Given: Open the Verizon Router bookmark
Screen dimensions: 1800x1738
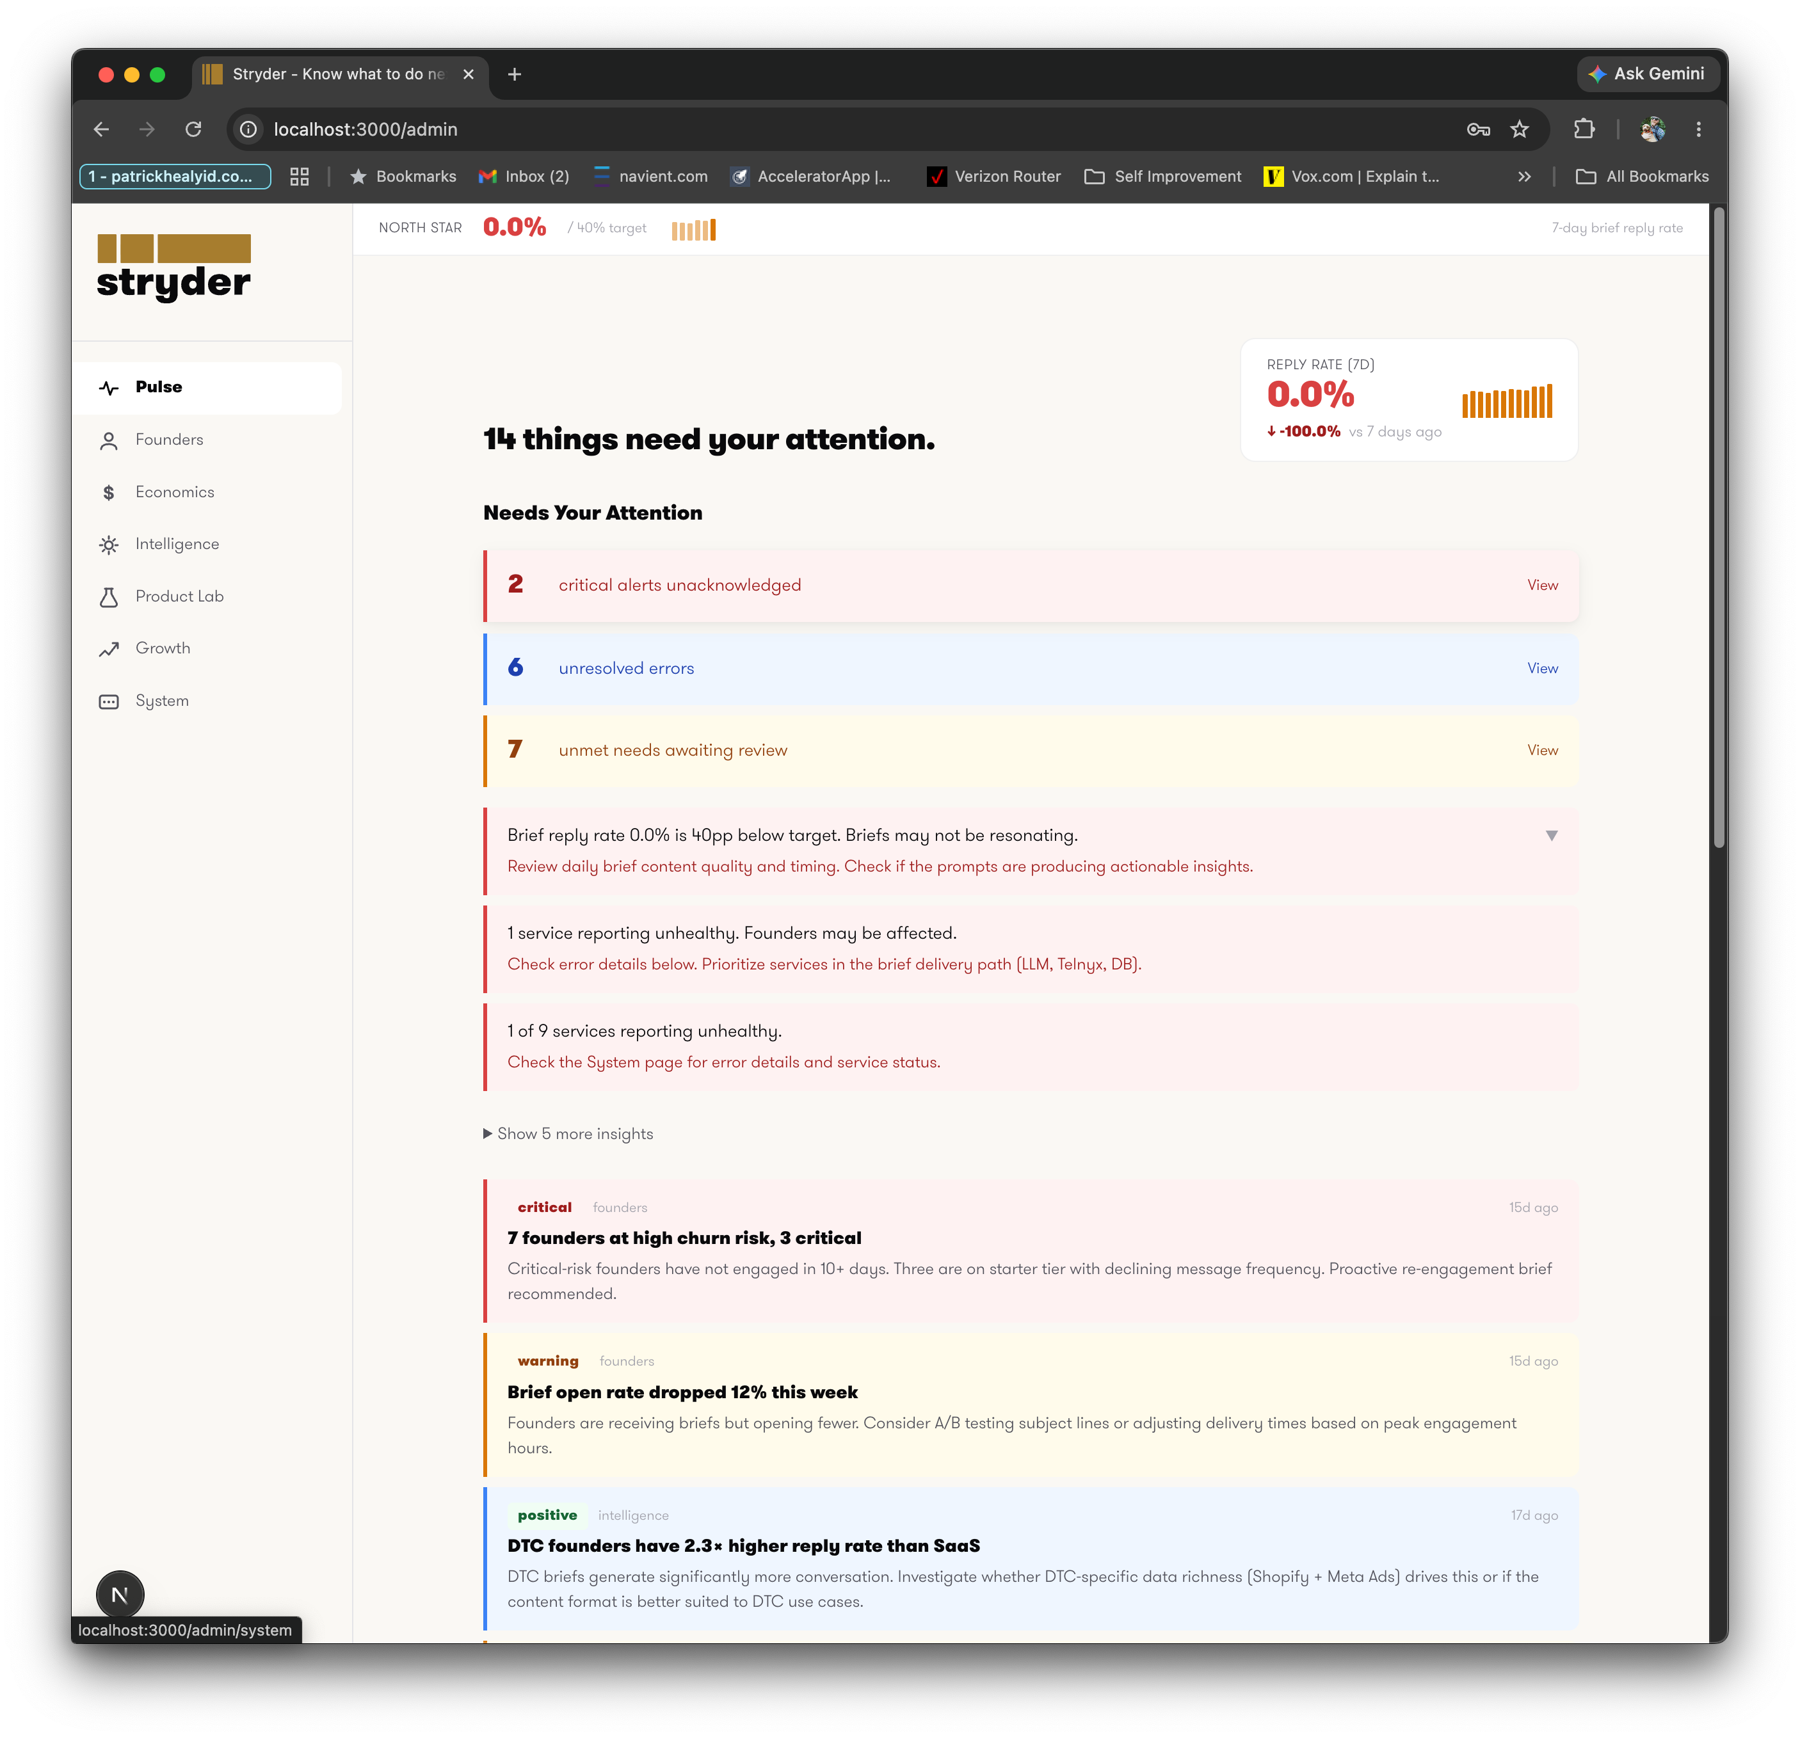Looking at the screenshot, I should pyautogui.click(x=995, y=177).
